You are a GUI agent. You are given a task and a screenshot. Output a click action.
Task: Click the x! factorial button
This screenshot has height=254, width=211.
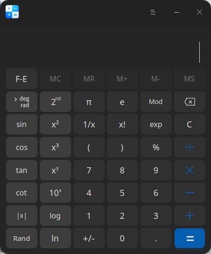[x=122, y=124]
